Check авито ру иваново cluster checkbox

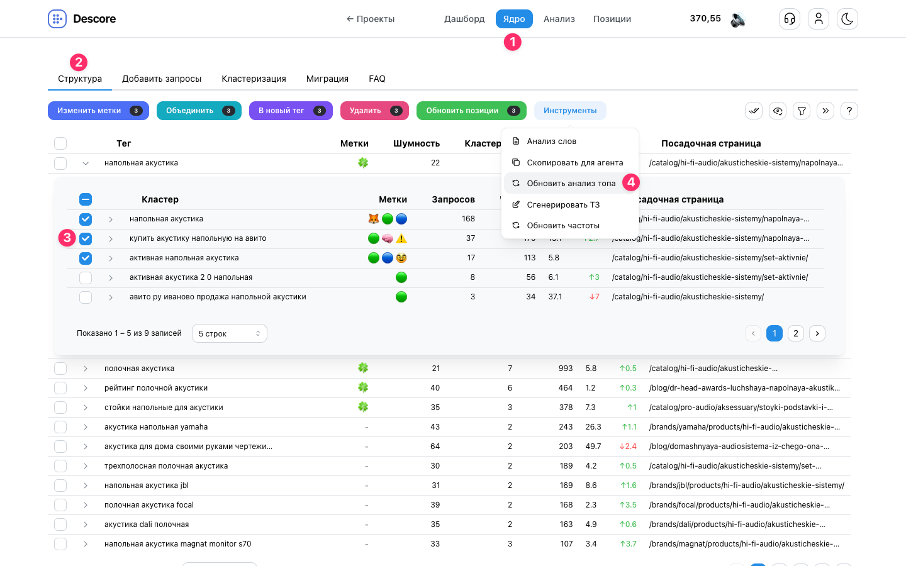(86, 297)
